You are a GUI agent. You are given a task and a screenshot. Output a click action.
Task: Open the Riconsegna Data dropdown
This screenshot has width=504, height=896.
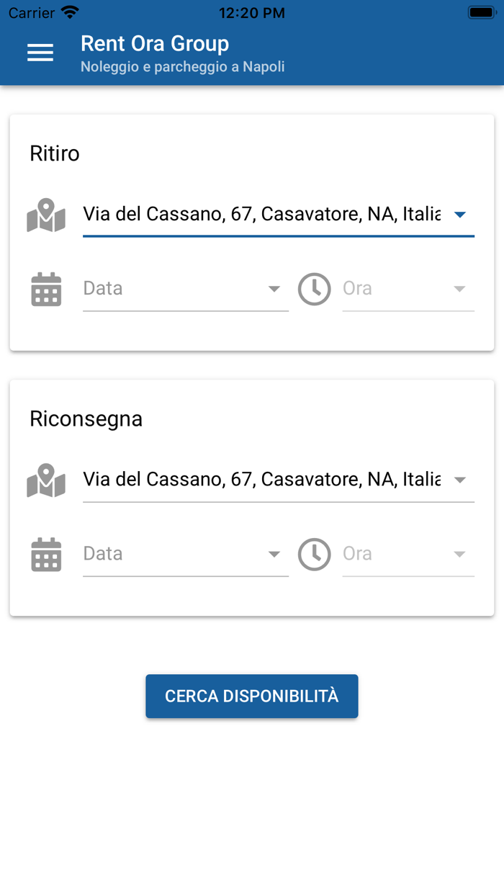tap(186, 554)
